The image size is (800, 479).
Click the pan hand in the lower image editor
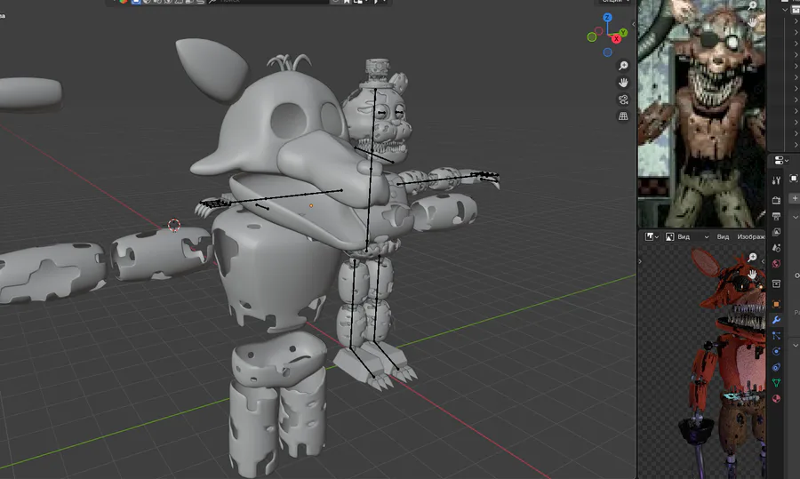(753, 275)
